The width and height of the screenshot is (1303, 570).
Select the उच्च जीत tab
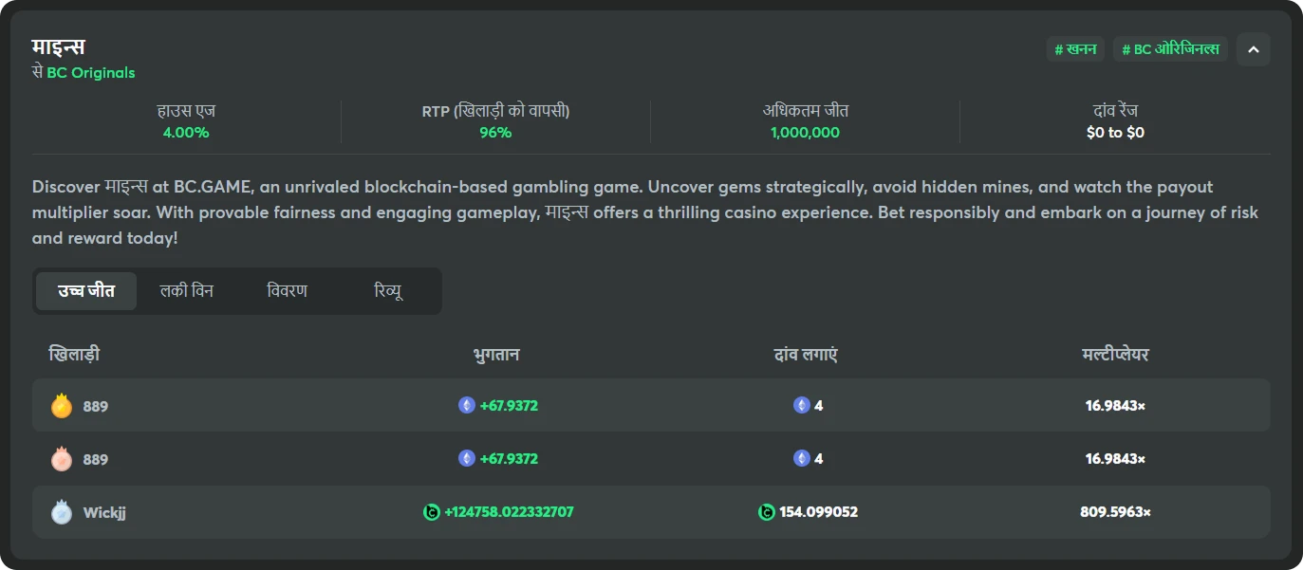click(86, 291)
